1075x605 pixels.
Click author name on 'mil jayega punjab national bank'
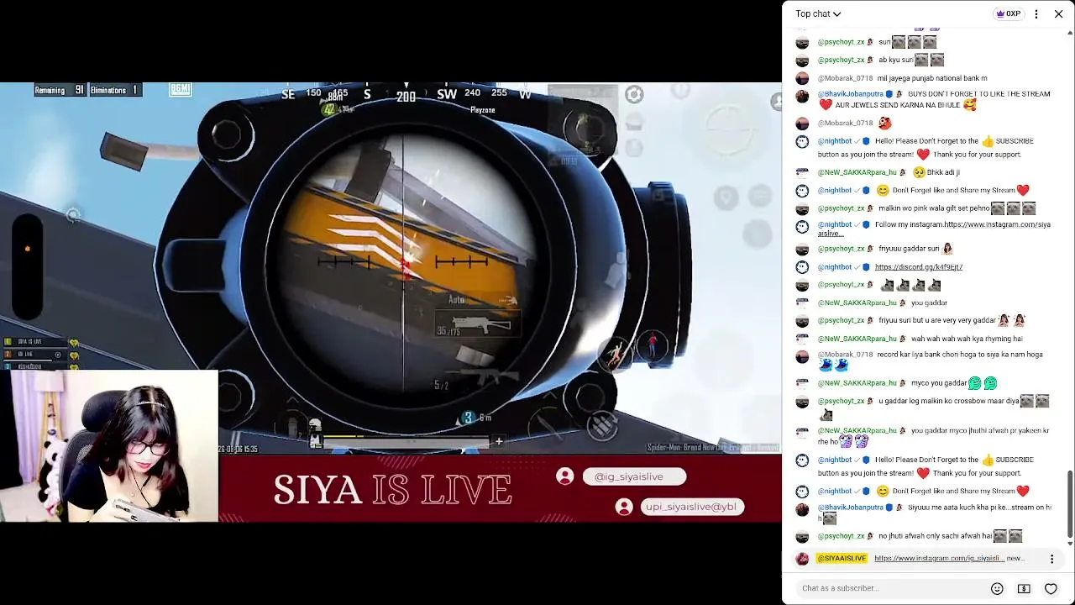click(845, 78)
